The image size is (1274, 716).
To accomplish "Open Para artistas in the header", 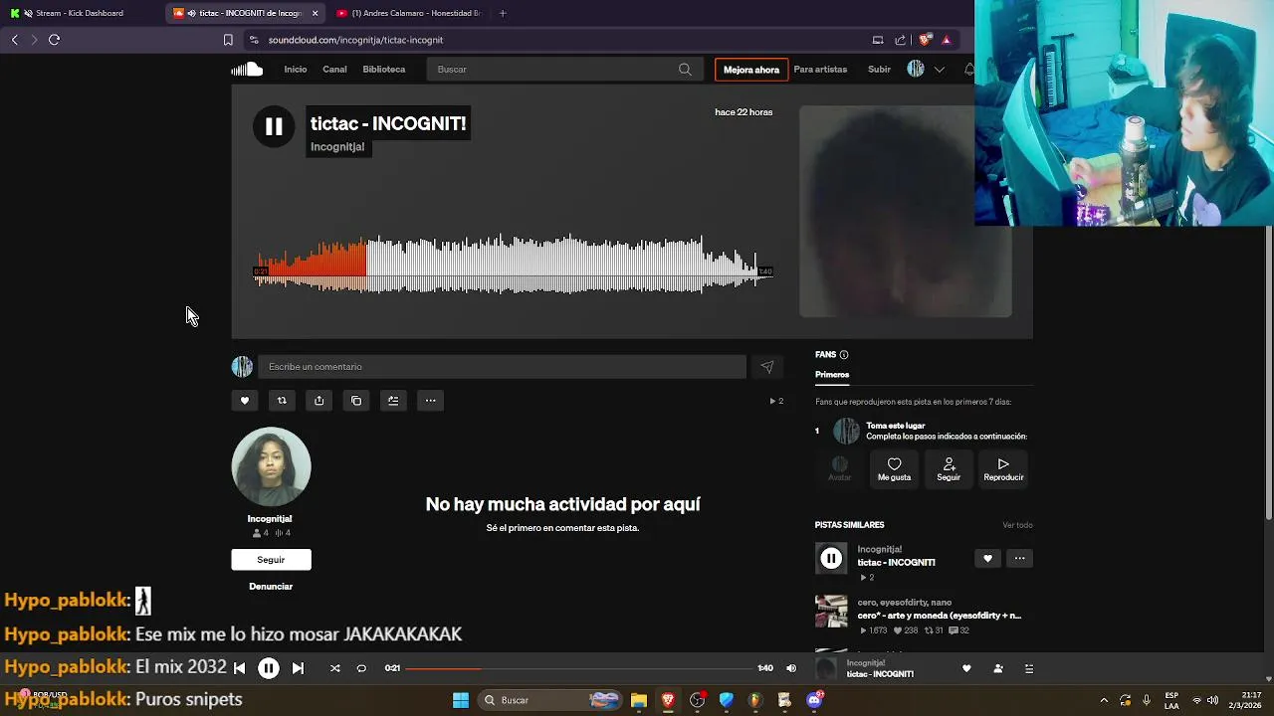I will coord(820,70).
